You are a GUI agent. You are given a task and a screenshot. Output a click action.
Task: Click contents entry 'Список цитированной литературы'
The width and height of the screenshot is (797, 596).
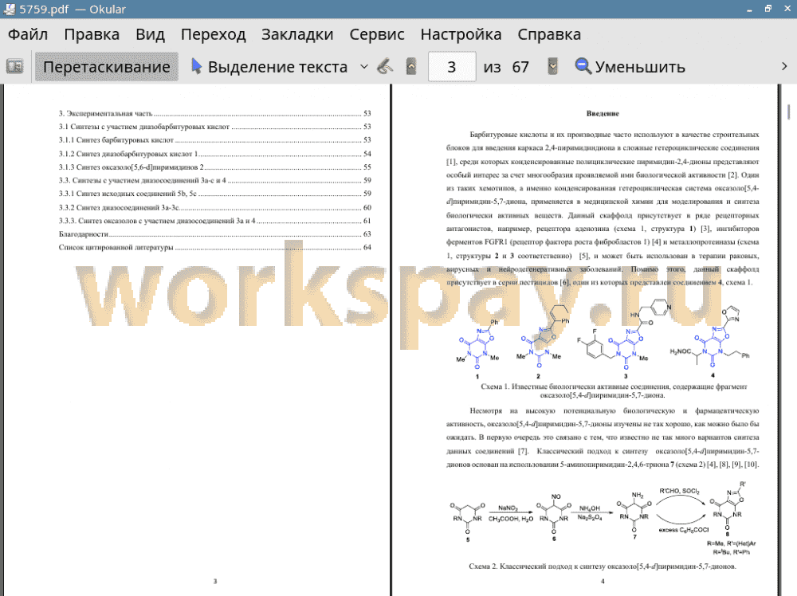pyautogui.click(x=215, y=248)
